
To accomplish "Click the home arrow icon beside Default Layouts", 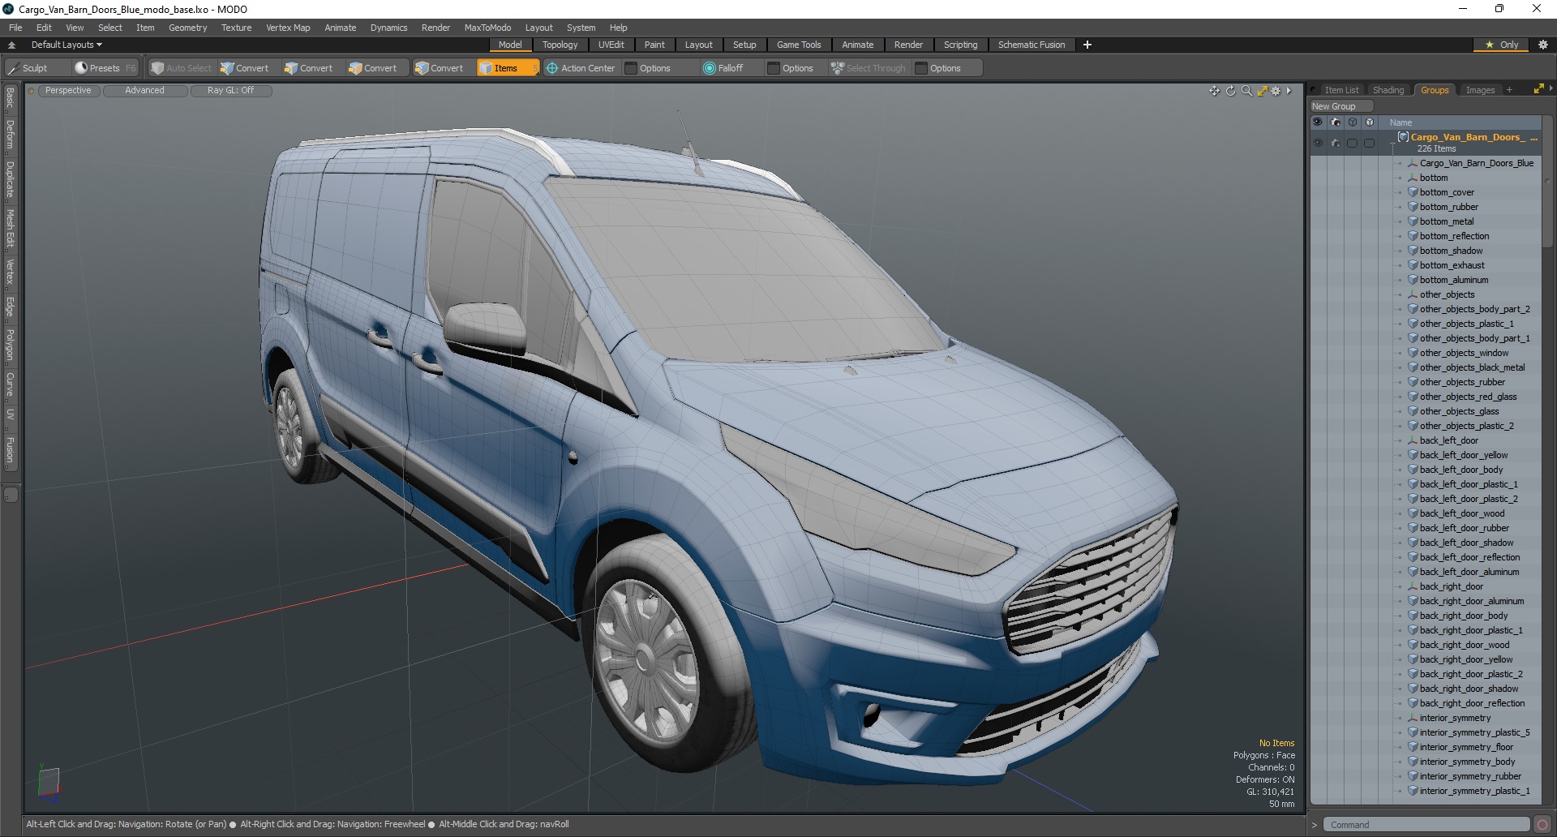I will coord(11,45).
